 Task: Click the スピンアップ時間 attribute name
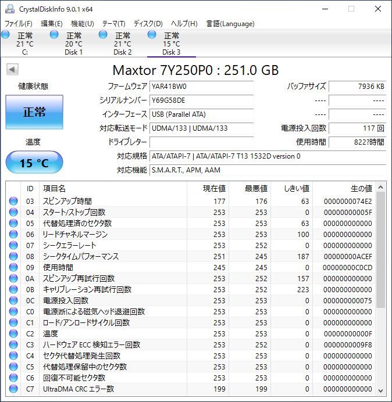coord(67,201)
